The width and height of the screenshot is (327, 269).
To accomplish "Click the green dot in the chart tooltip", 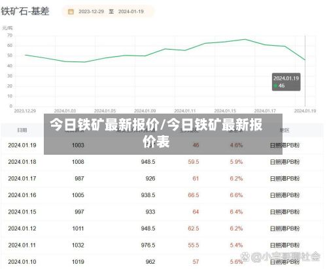I will coord(275,86).
